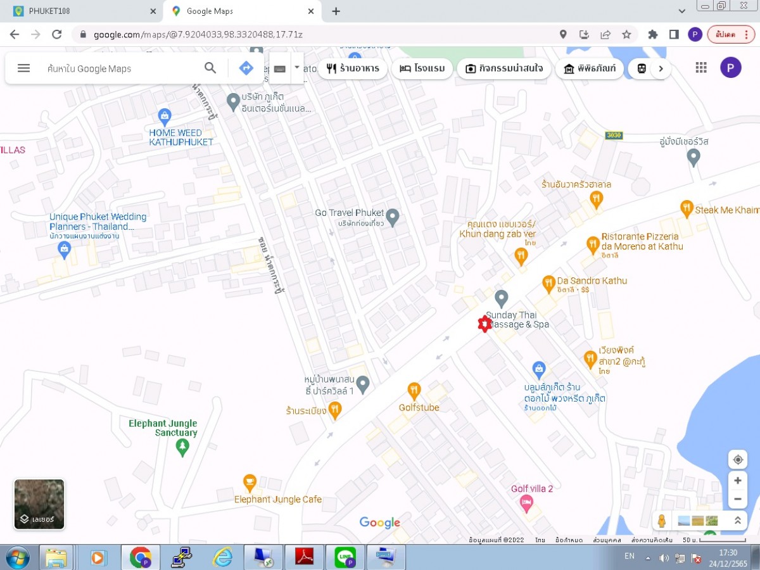Open the Google apps grid

point(701,68)
